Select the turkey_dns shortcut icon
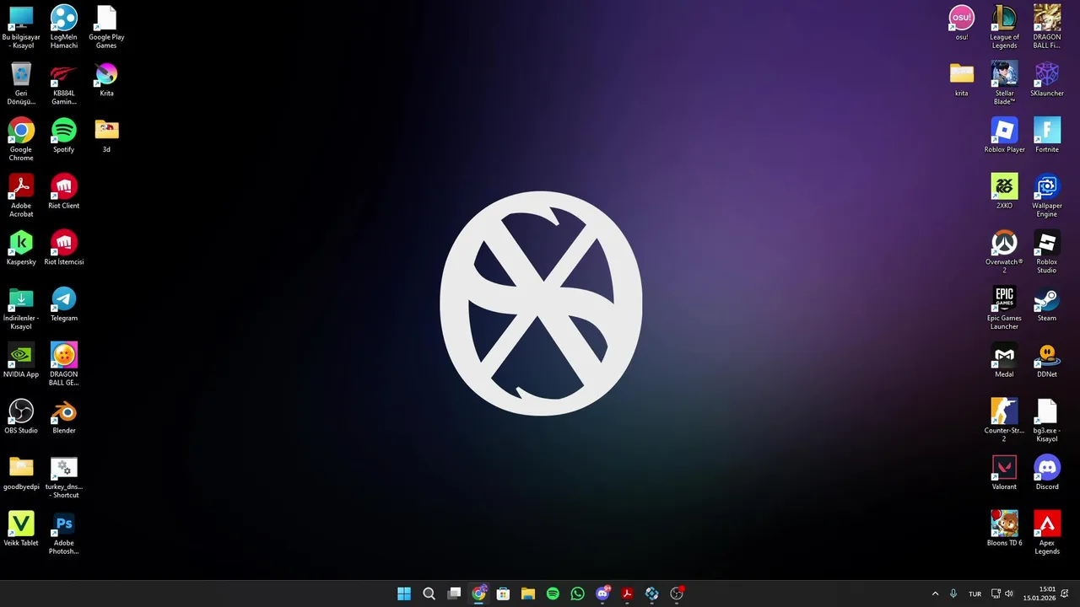1080x607 pixels. (x=64, y=477)
